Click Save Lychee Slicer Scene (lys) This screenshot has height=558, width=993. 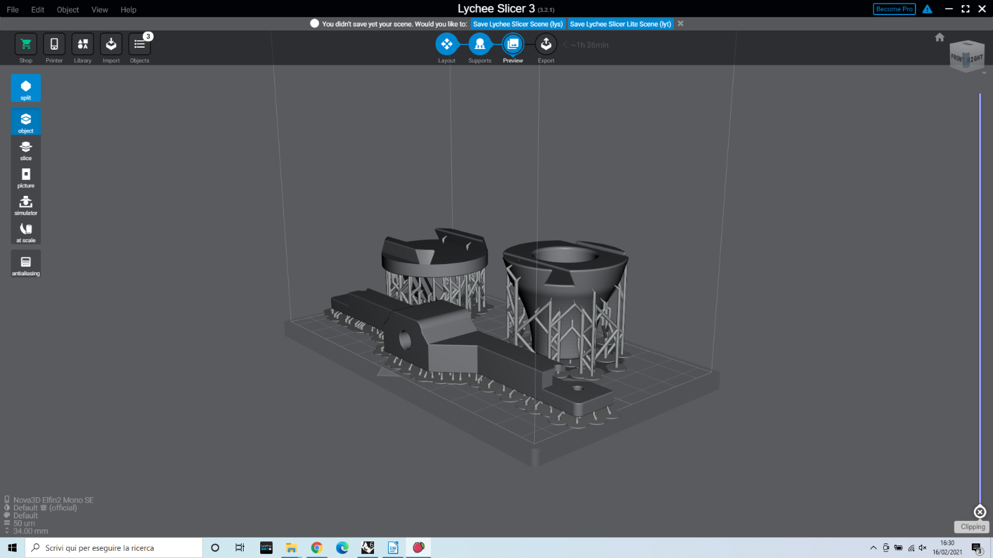click(518, 24)
